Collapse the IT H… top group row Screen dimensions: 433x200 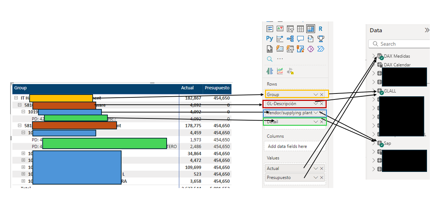(16, 98)
